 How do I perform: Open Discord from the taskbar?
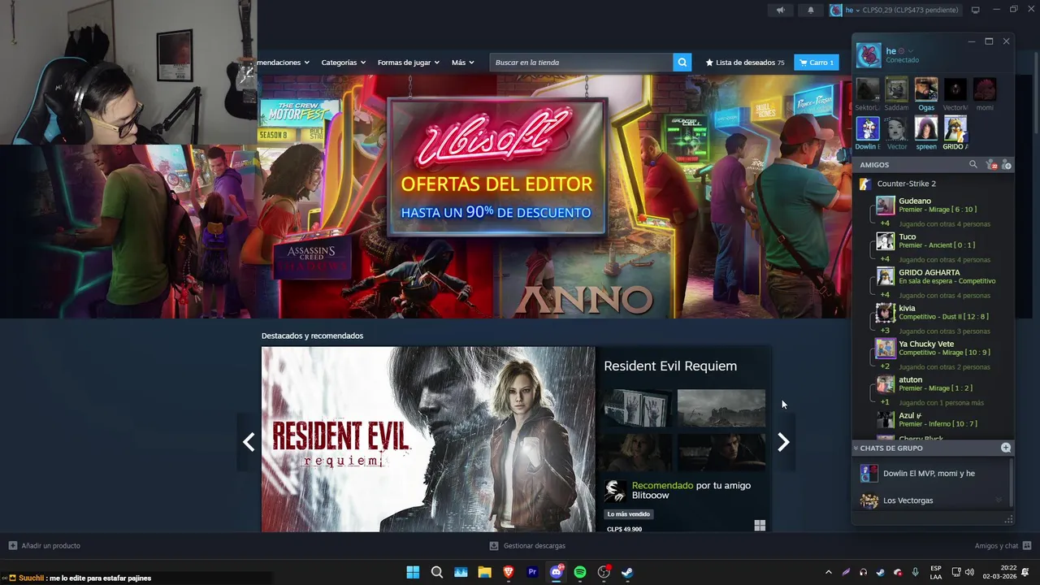tap(557, 572)
